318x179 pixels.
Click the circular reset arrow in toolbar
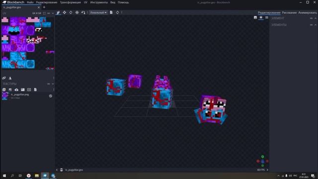coord(117,12)
